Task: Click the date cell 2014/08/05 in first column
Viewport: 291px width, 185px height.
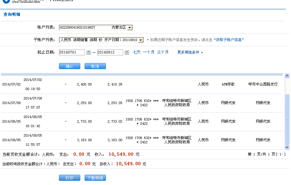Action: click(x=12, y=121)
